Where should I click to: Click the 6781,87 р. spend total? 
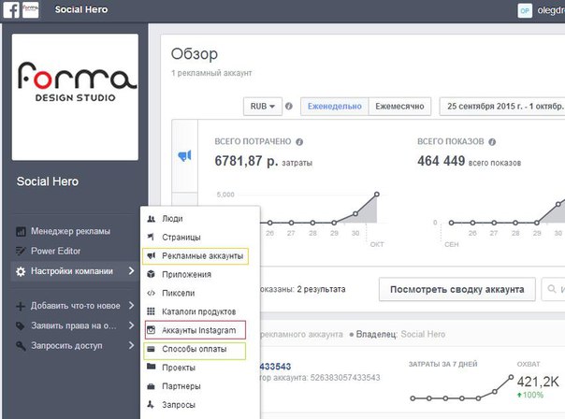[x=246, y=161]
